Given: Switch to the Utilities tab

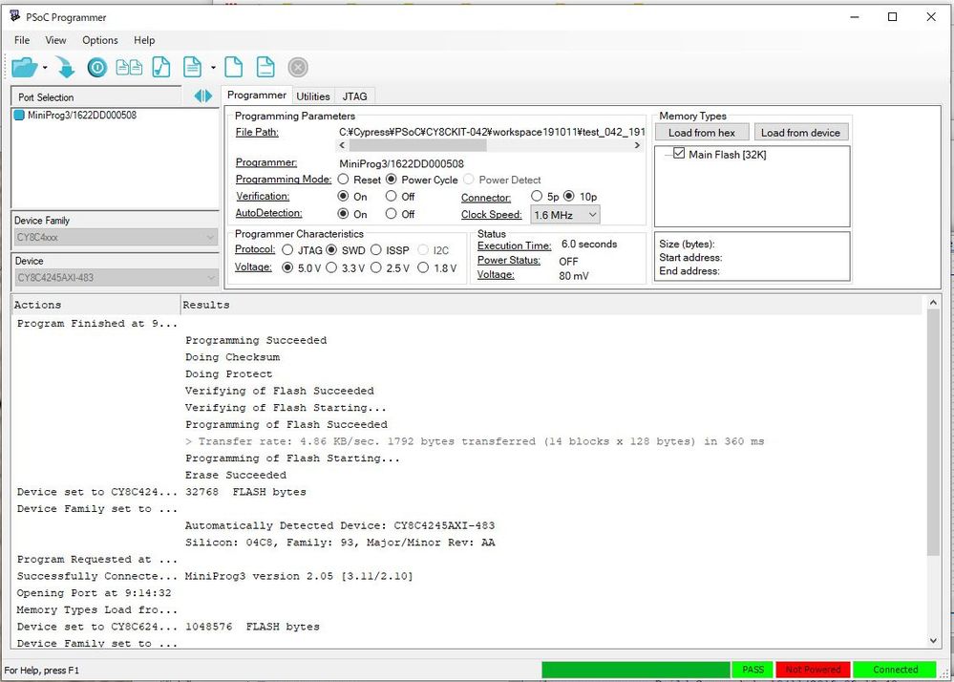Looking at the screenshot, I should click(313, 96).
